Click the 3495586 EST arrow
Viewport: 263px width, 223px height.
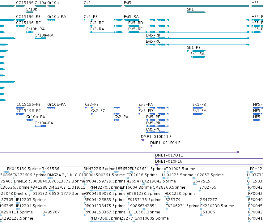44,172
